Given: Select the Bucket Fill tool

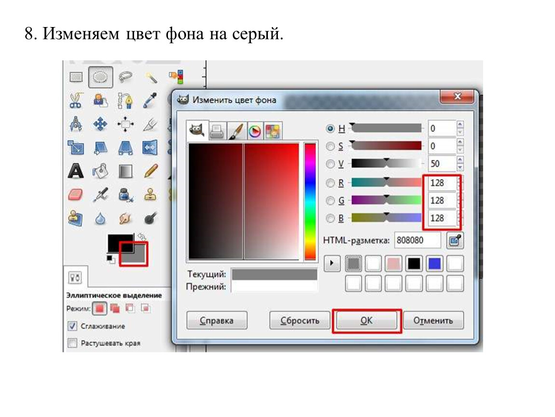Looking at the screenshot, I should pyautogui.click(x=100, y=171).
